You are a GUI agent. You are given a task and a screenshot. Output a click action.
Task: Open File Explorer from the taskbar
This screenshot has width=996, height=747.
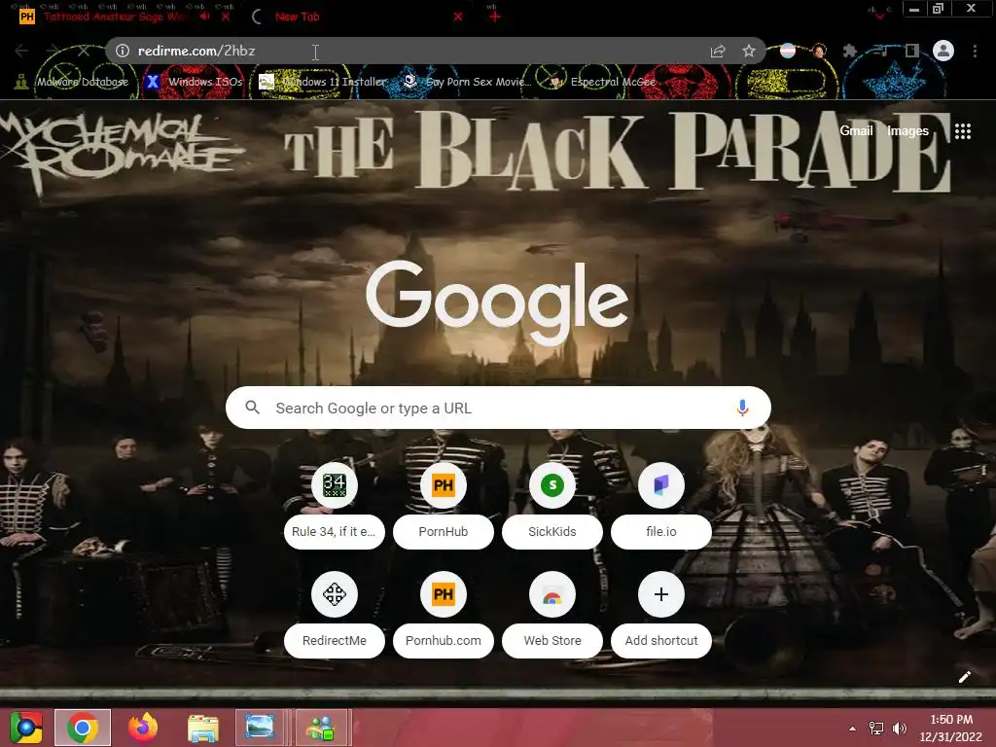pos(203,728)
